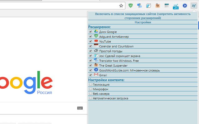The image size is (199, 124).
Task: Click the Gmail extension label
Action: click(103, 75)
